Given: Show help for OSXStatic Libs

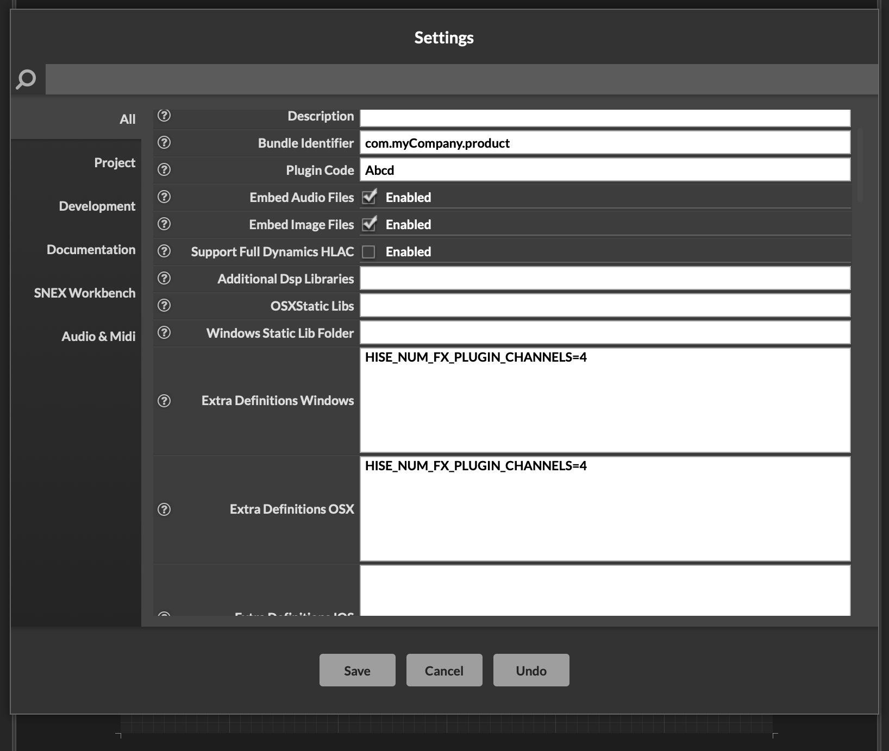Looking at the screenshot, I should click(164, 305).
